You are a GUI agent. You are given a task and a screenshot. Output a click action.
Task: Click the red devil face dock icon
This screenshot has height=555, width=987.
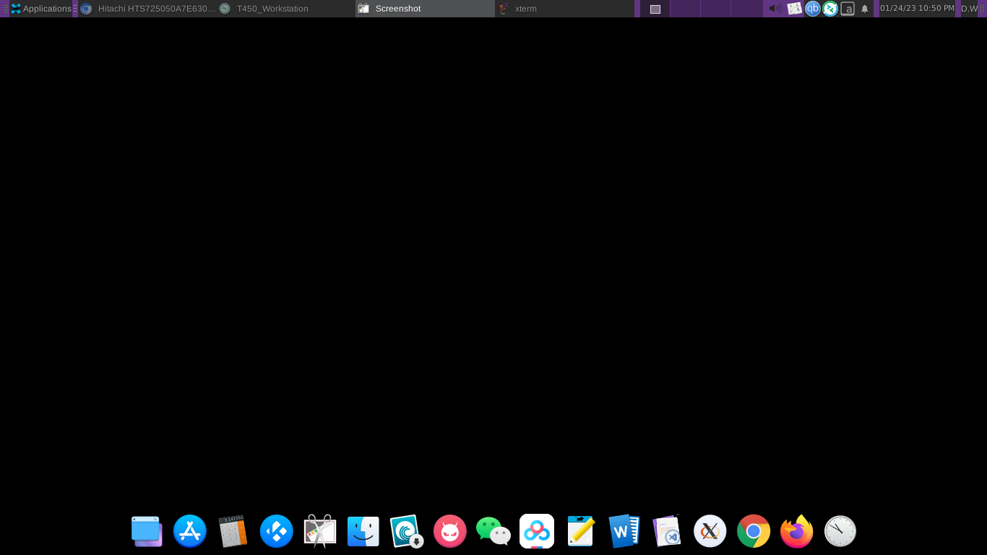tap(449, 531)
